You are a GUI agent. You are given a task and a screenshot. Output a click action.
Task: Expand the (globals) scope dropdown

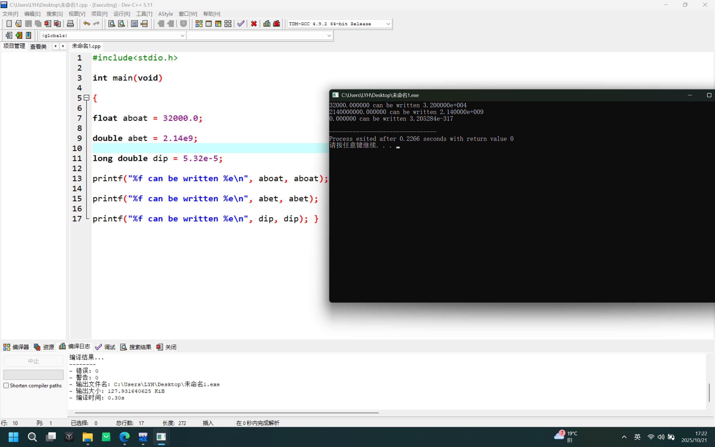click(182, 35)
